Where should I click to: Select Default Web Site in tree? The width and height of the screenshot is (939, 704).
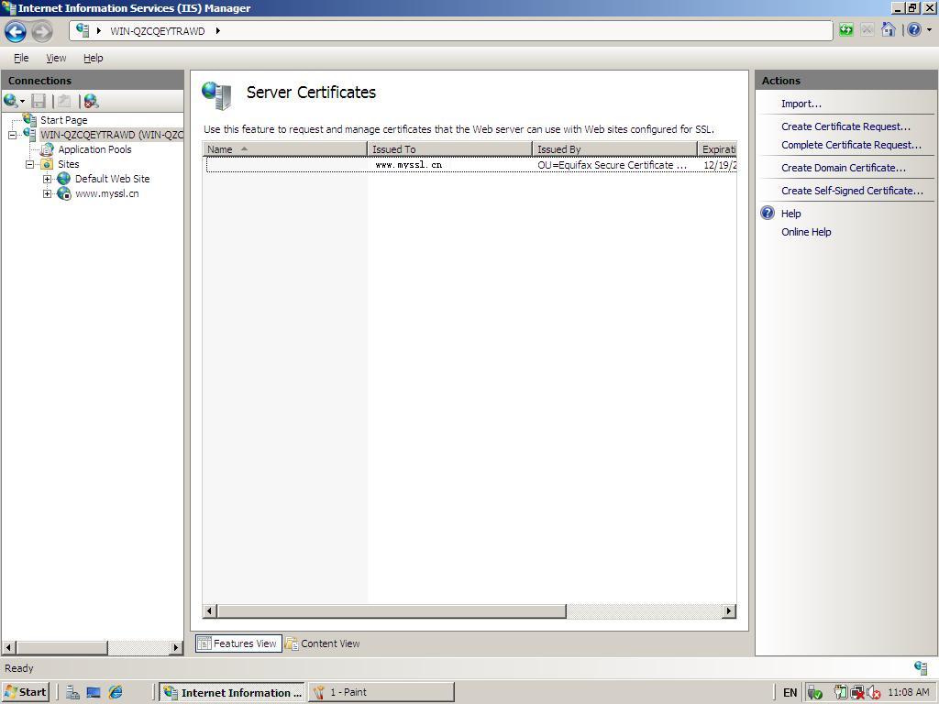(112, 179)
